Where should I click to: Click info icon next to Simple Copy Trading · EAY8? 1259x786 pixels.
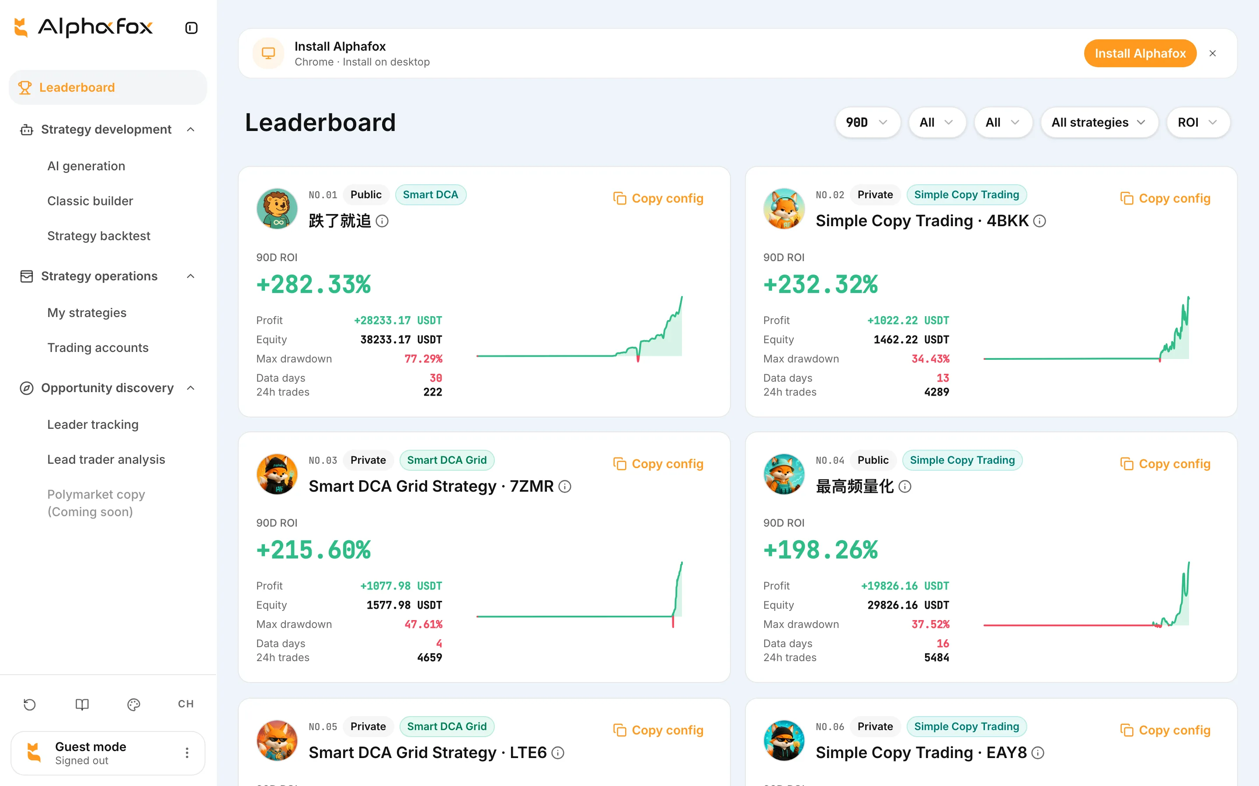point(1038,753)
